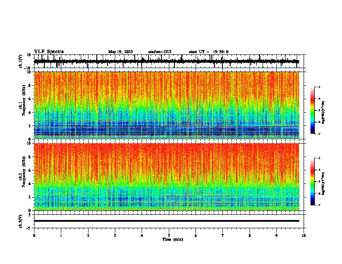Click the 'VLF Spectra' title text
This screenshot has width=342, height=264.
pyautogui.click(x=49, y=52)
